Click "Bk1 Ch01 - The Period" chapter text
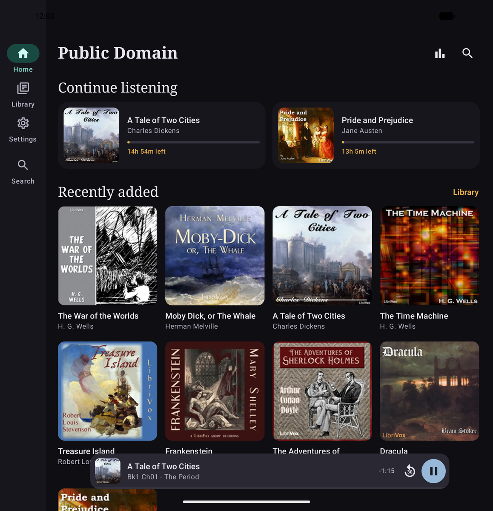Image resolution: width=493 pixels, height=511 pixels. (163, 477)
